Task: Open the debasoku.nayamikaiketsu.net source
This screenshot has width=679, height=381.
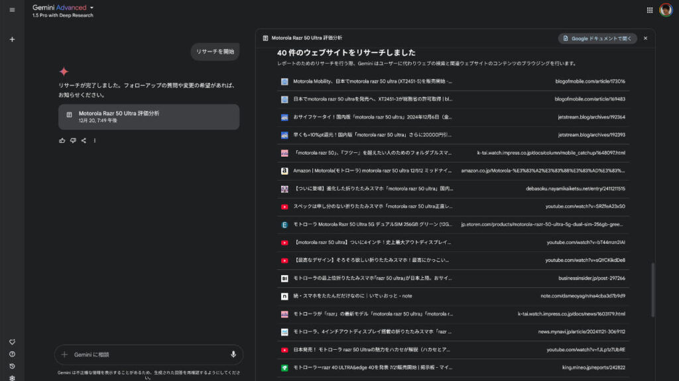Action: click(453, 189)
